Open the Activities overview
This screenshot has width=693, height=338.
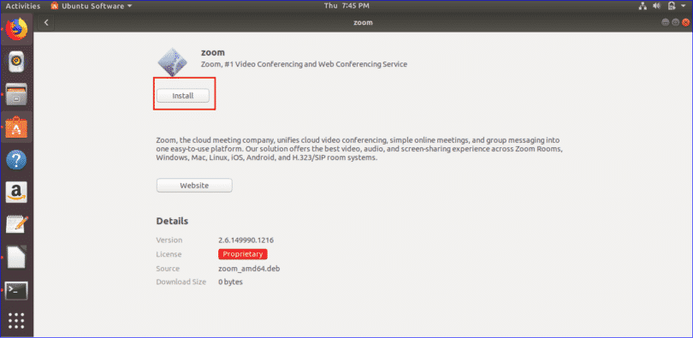(x=22, y=6)
